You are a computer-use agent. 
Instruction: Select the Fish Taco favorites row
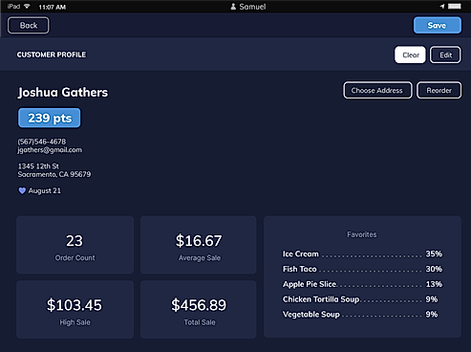point(362,269)
